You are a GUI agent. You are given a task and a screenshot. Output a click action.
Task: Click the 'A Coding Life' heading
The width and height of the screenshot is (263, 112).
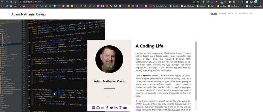point(149,46)
